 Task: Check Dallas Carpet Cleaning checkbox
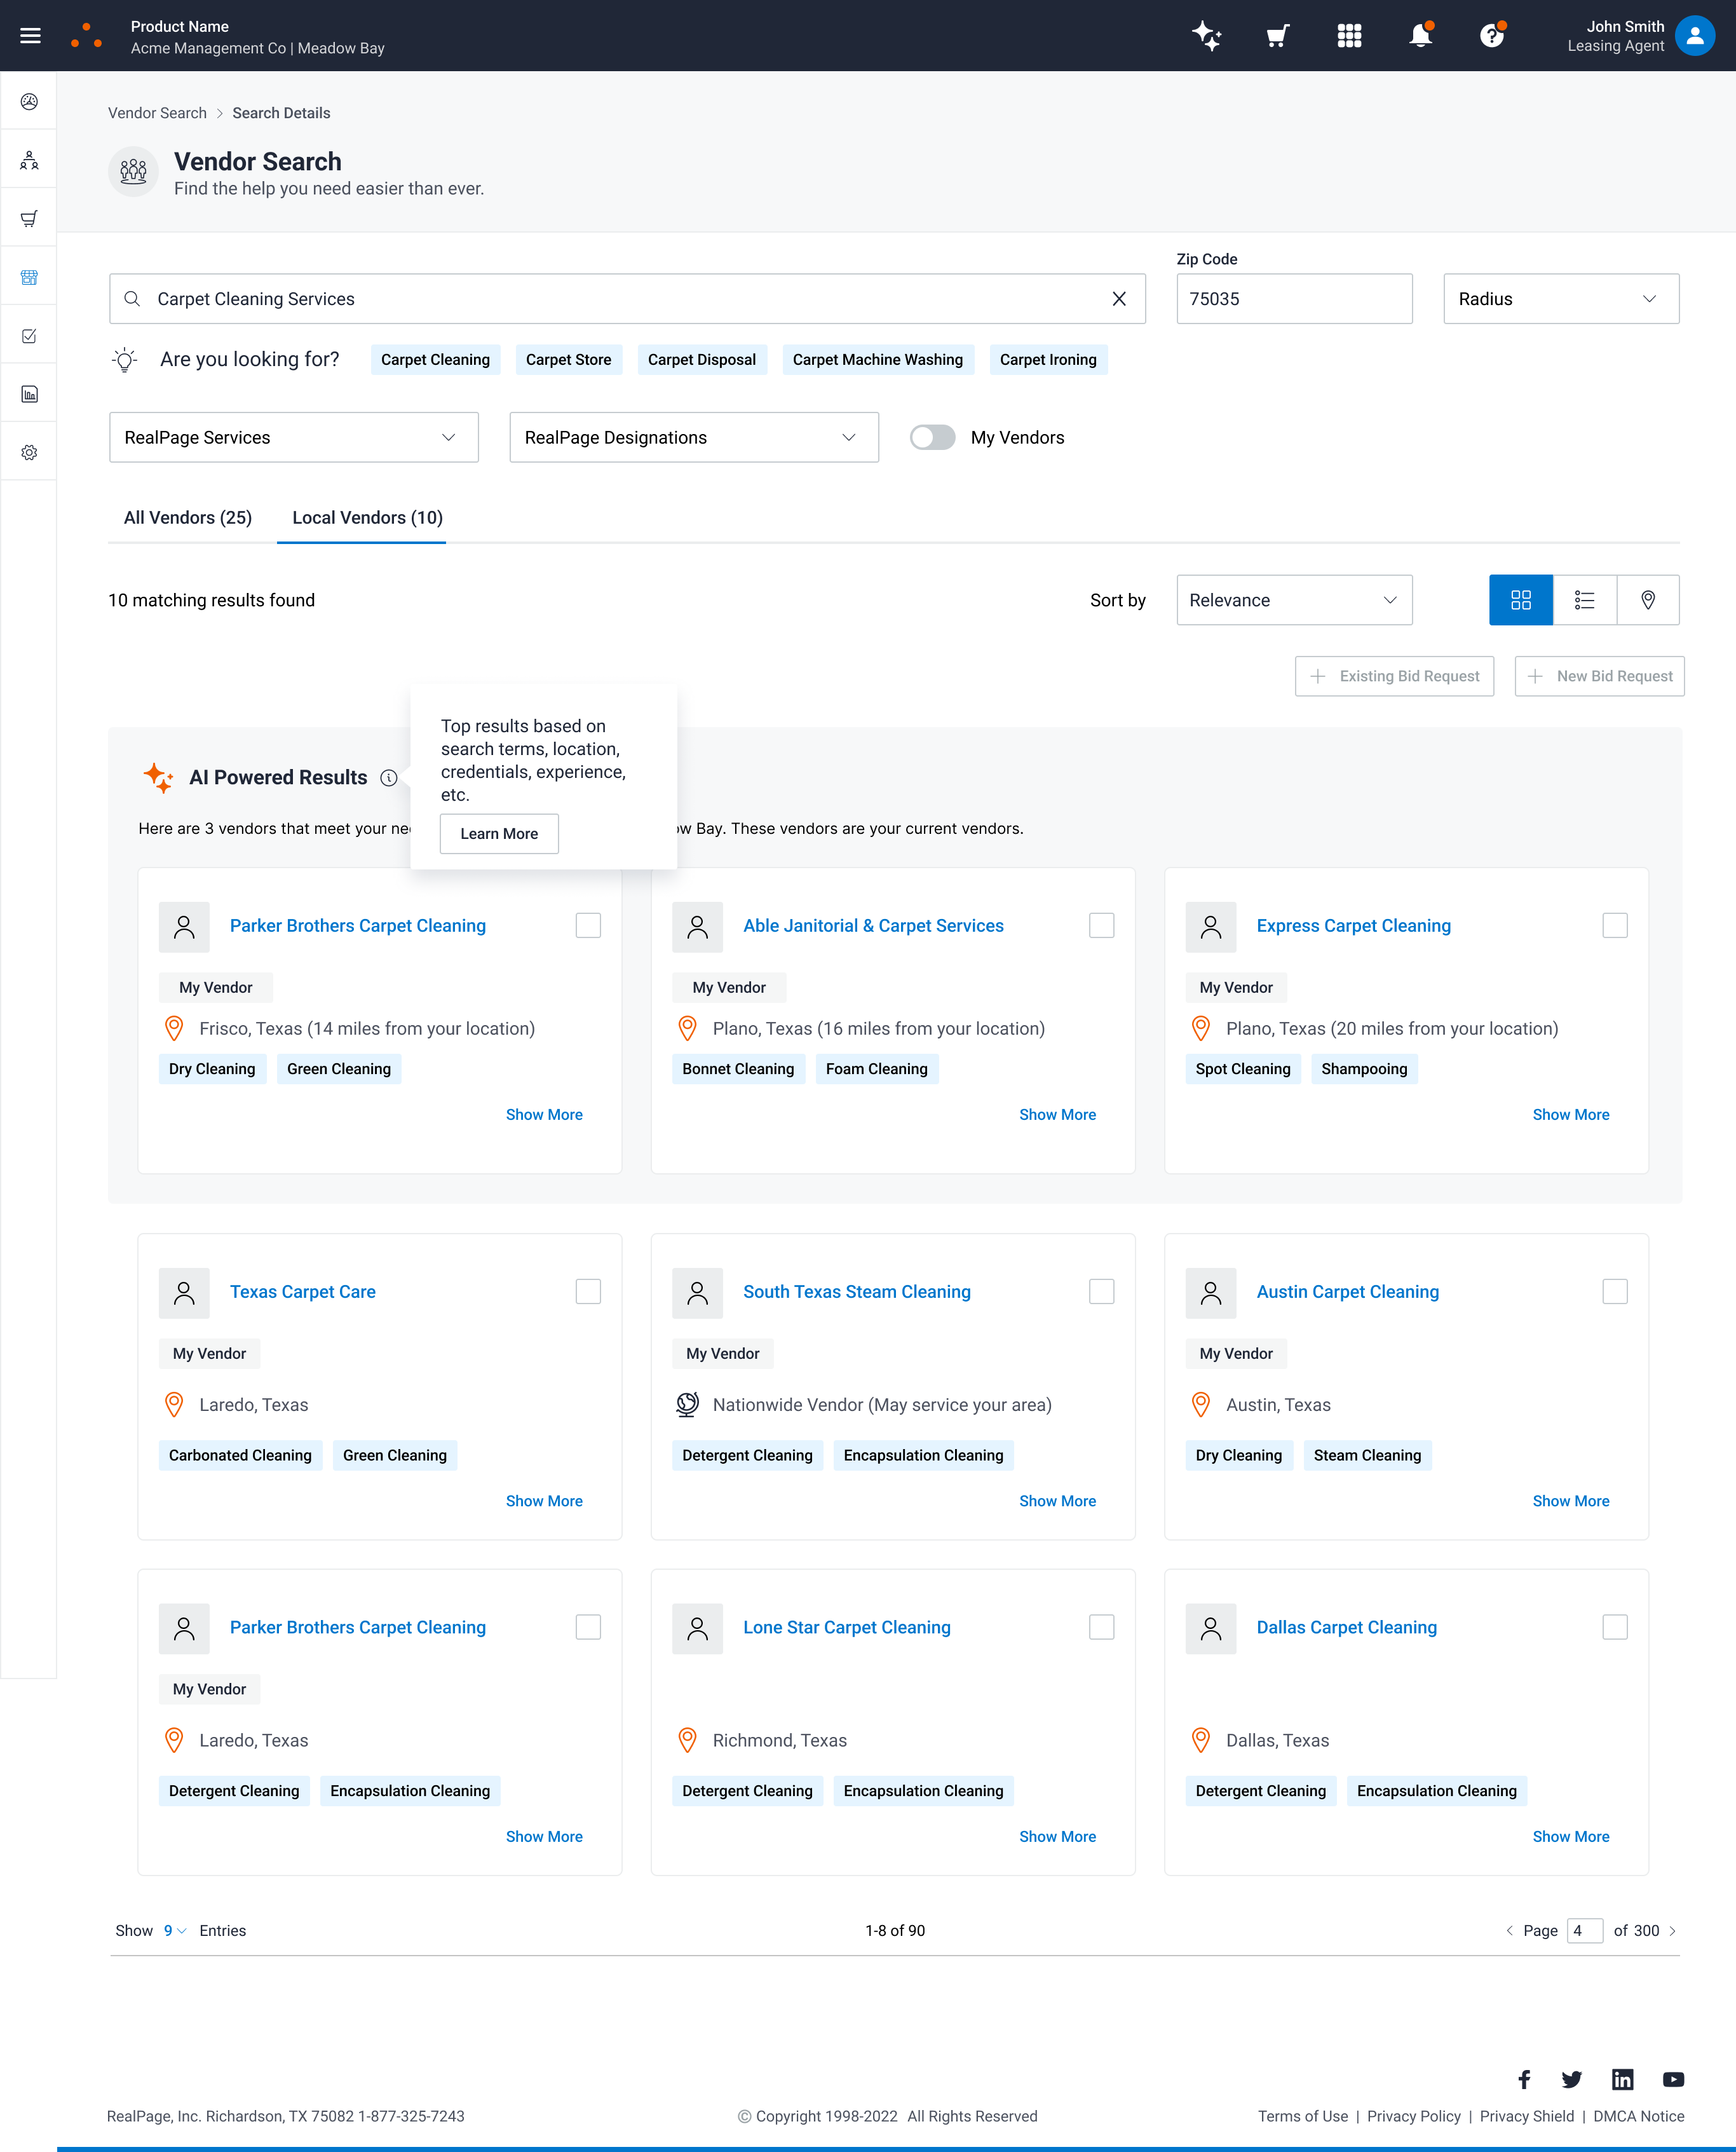click(1614, 1628)
